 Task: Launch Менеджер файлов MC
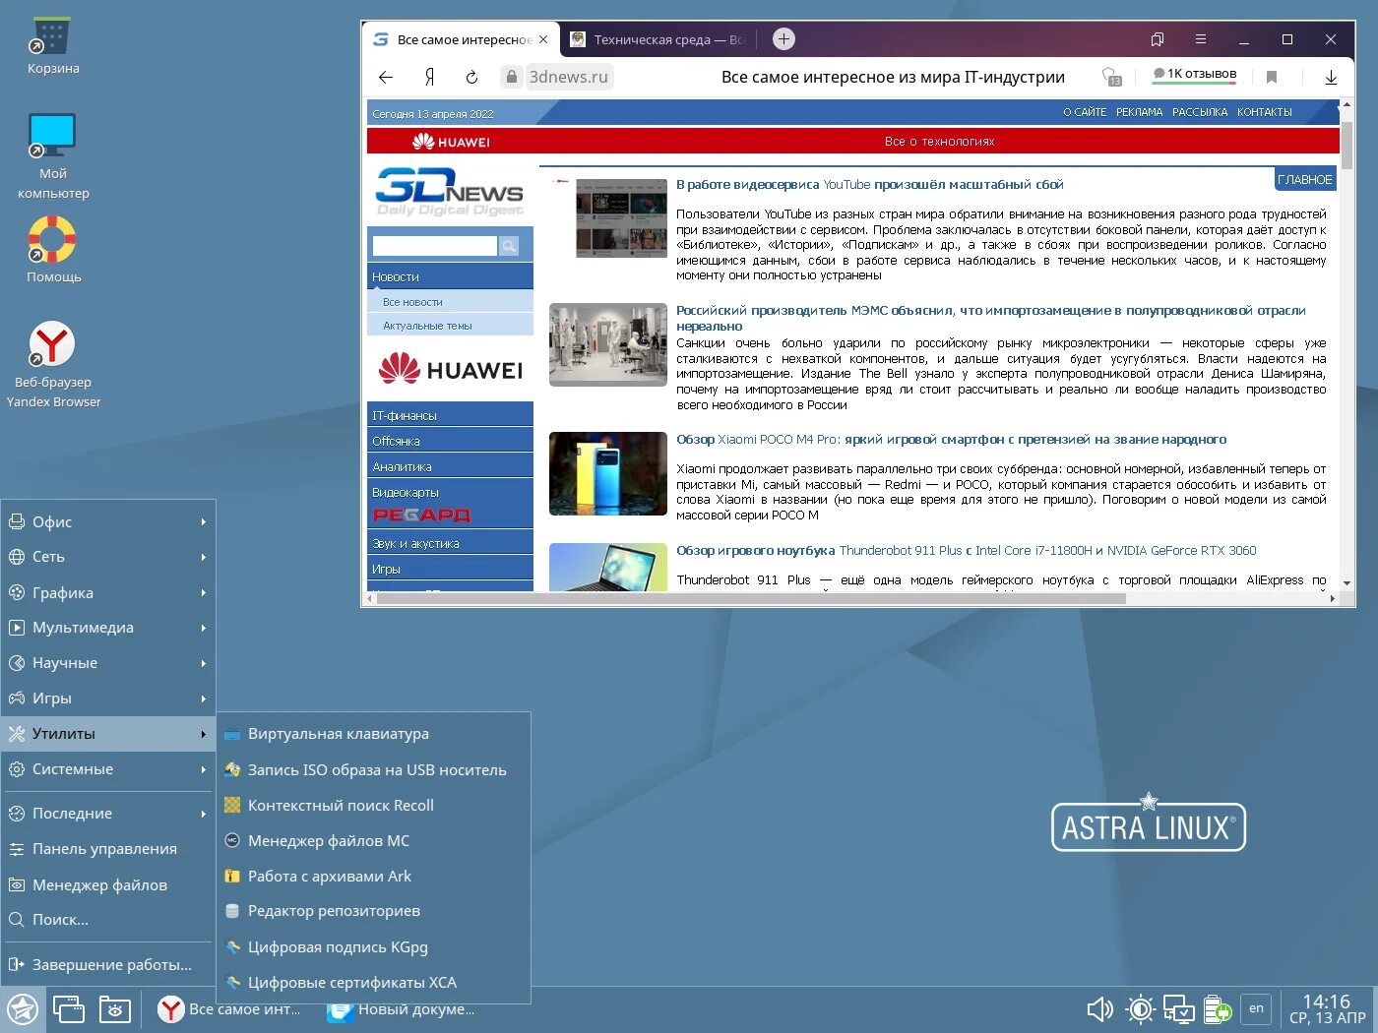coord(374,840)
